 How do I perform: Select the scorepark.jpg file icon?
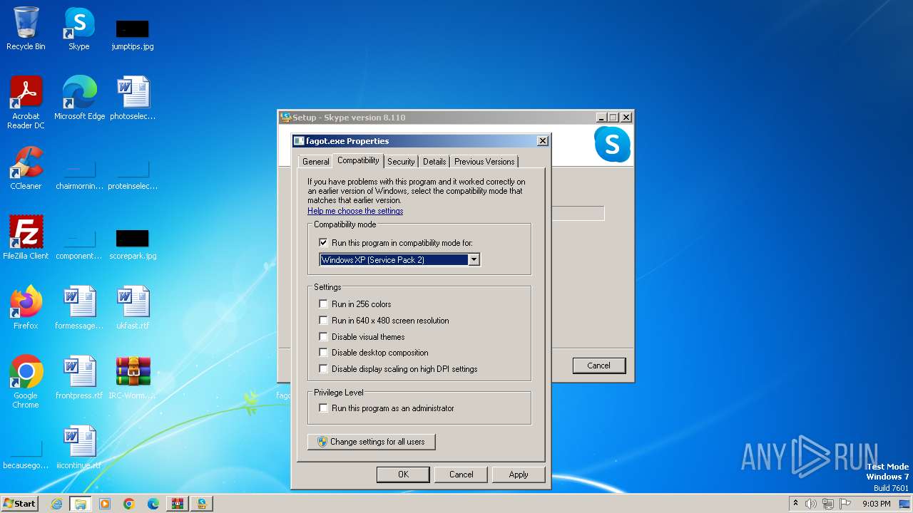click(x=133, y=244)
